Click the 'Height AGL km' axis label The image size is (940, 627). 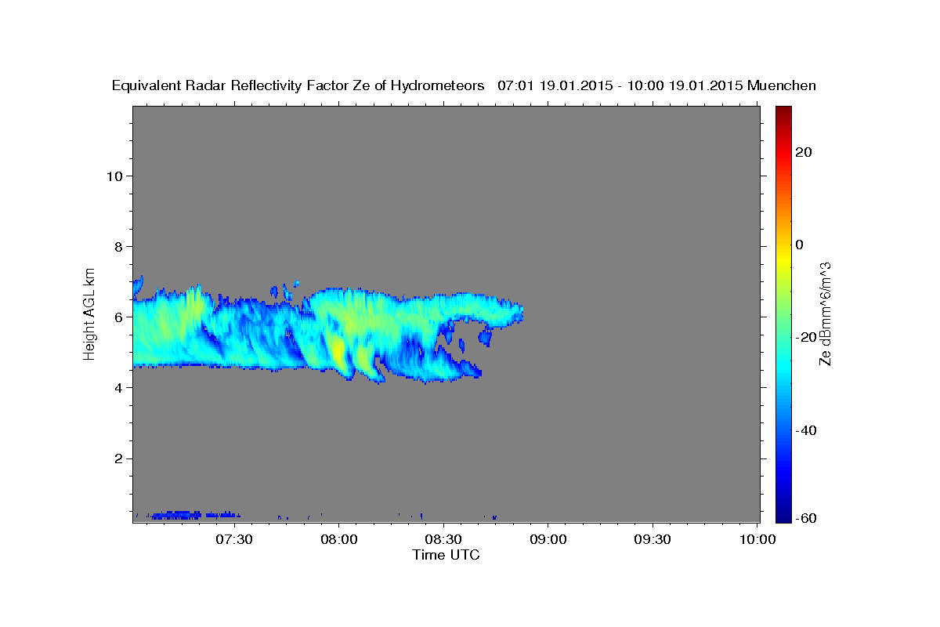click(x=90, y=313)
